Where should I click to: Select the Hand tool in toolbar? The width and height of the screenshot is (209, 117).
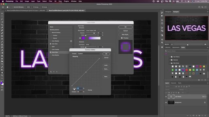(x=2, y=72)
